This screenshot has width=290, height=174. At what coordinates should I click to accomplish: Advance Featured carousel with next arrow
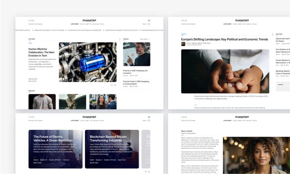point(115,85)
